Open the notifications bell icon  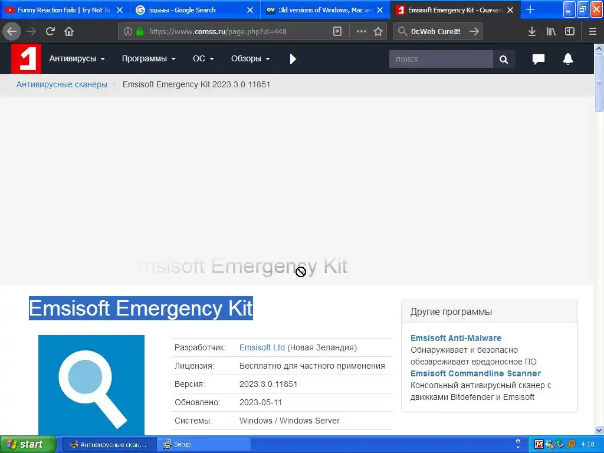click(568, 58)
